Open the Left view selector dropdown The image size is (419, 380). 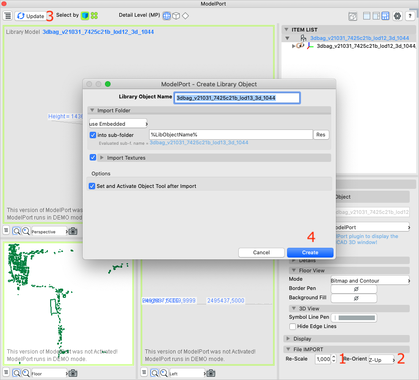coord(187,374)
